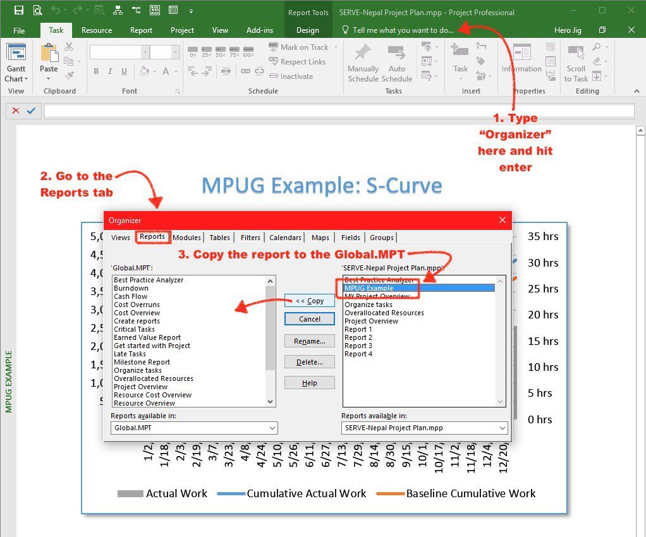
Task: Click the Link Tasks chain icon
Action: click(x=245, y=71)
